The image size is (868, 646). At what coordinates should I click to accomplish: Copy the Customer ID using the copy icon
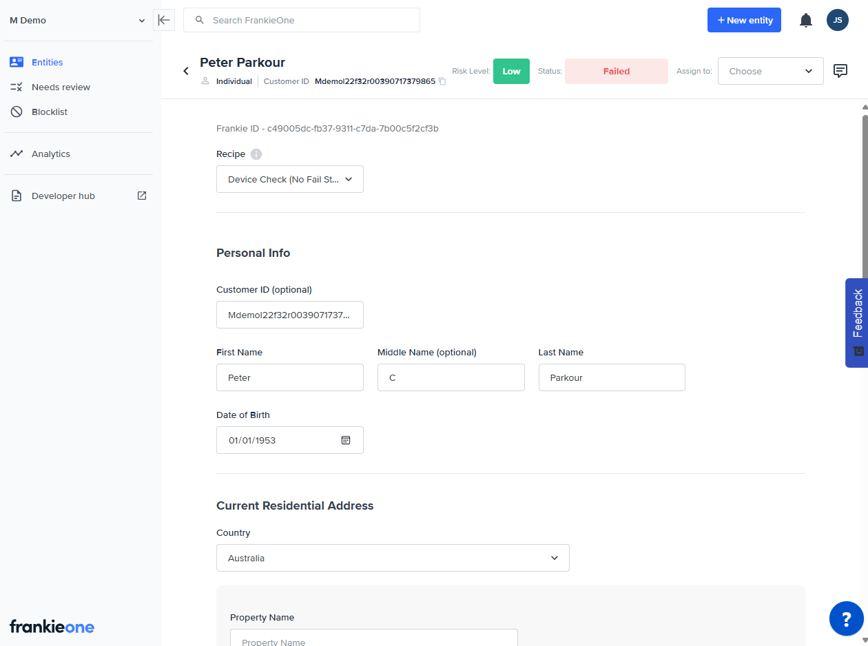point(442,81)
